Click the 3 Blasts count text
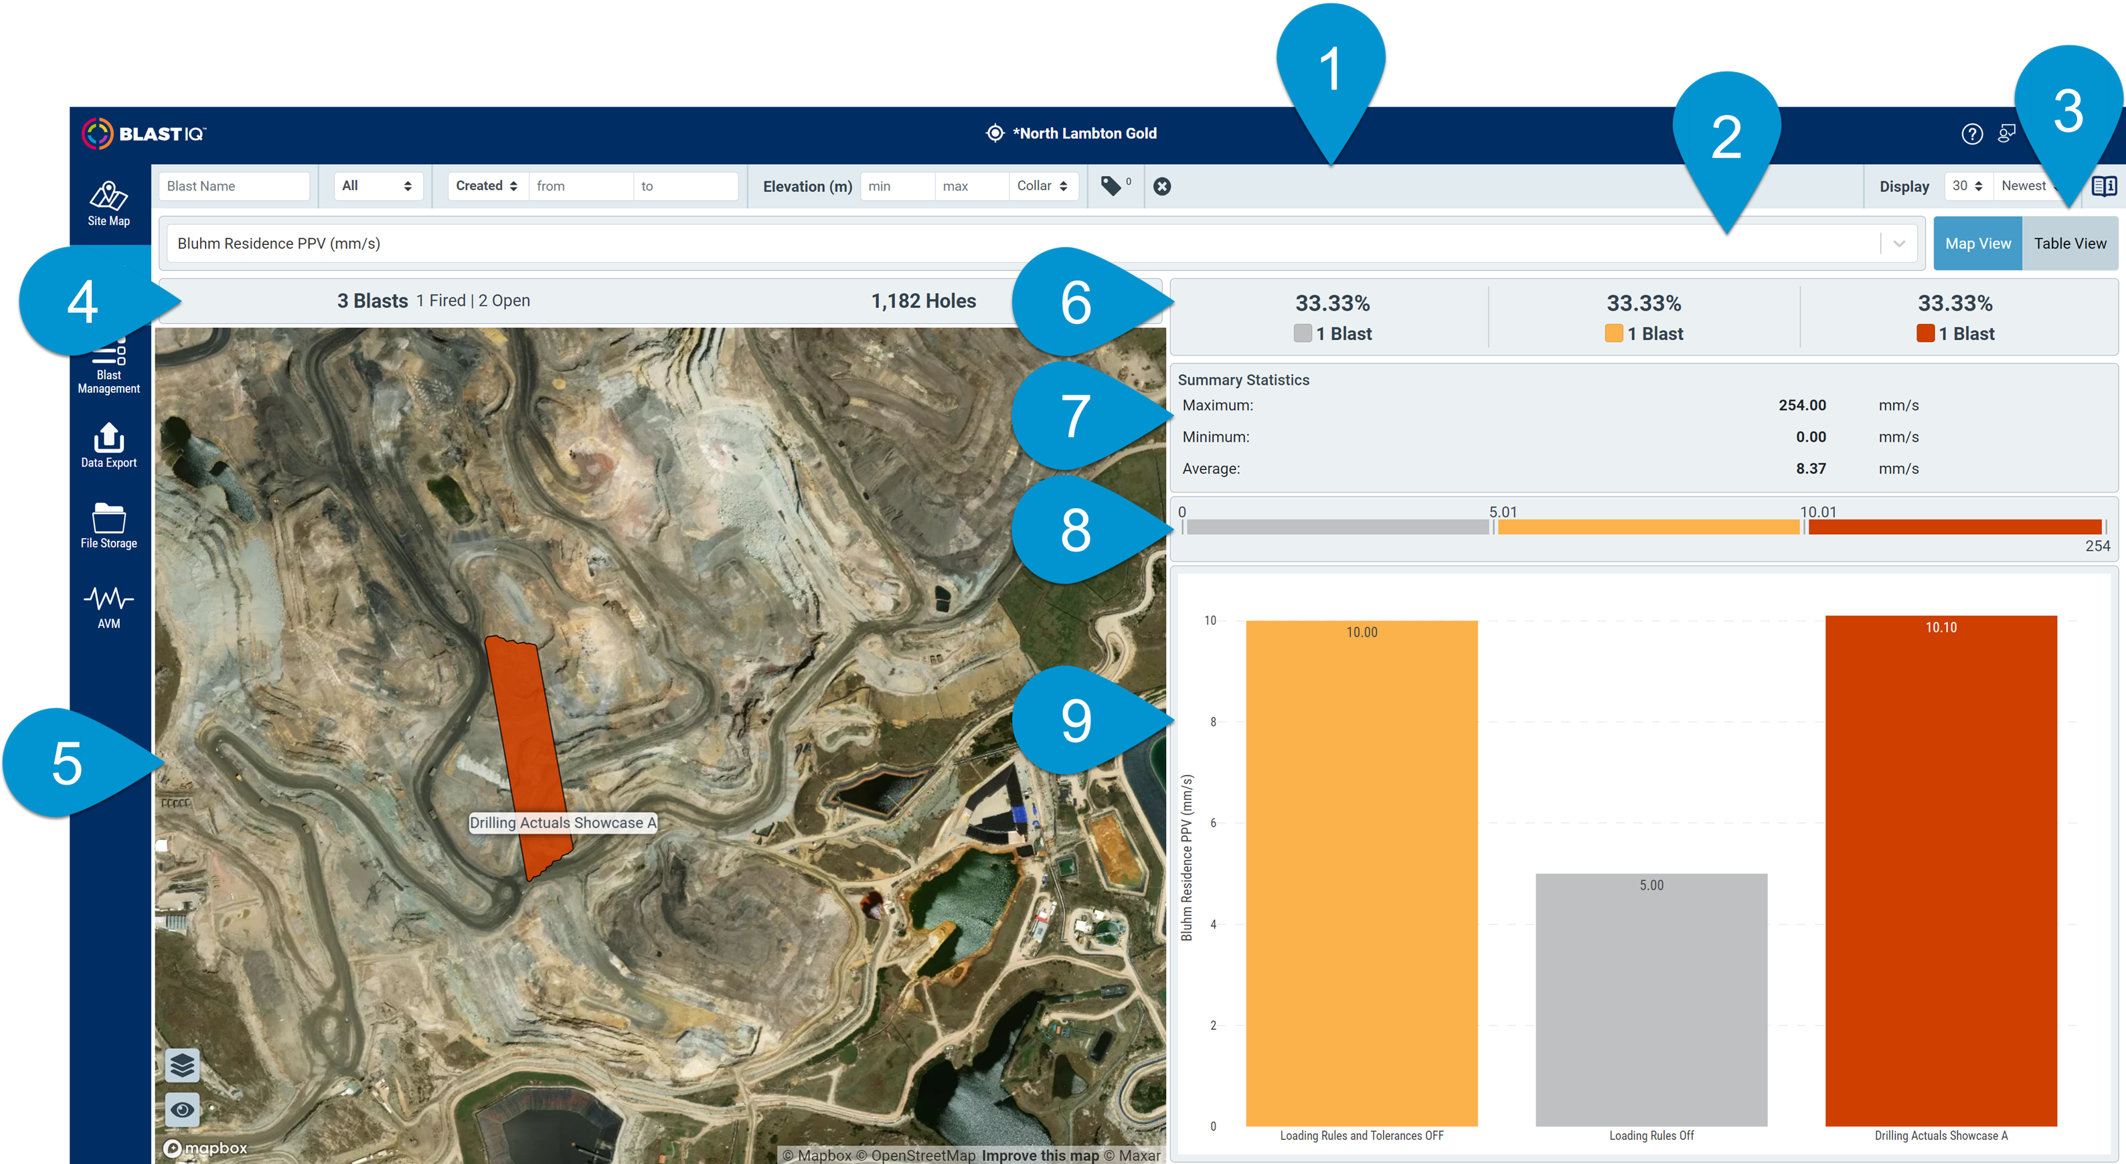Viewport: 2126px width, 1164px height. tap(372, 301)
